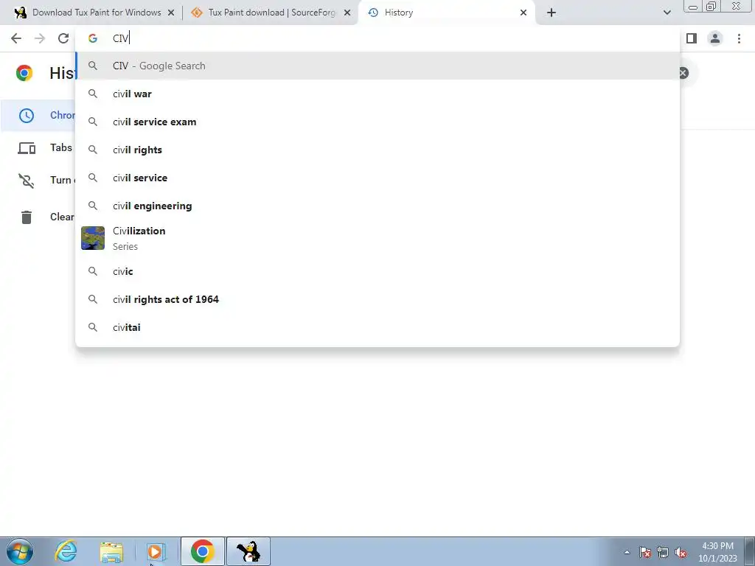The image size is (755, 566).
Task: Click the search icon beside civic
Action: 93,271
